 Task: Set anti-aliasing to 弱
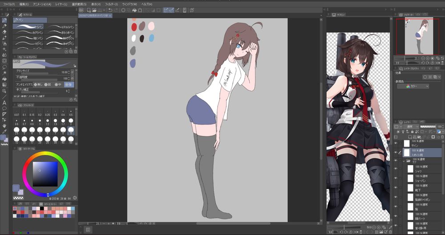pos(47,84)
